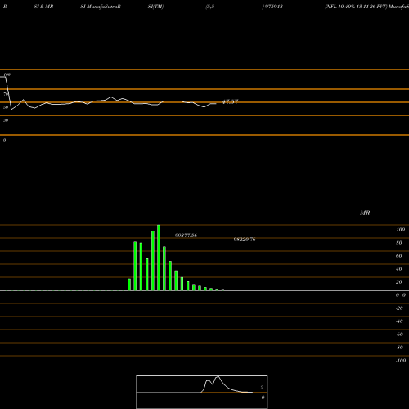Click the '20' label on the MR axis
The image size is (409, 409).
(399, 282)
